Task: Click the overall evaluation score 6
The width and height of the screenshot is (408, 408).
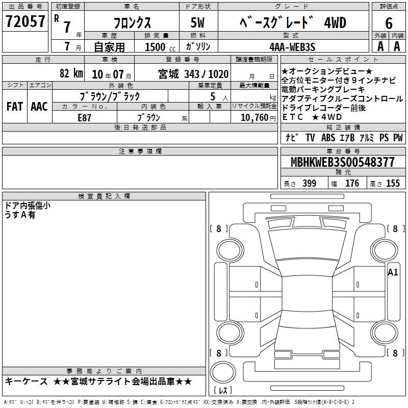Action: (389, 22)
